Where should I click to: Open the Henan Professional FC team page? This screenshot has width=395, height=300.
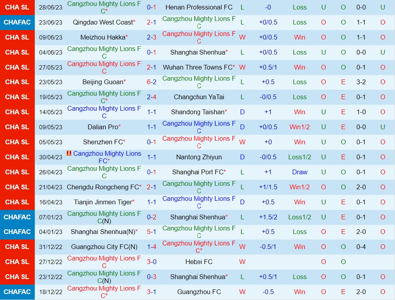click(x=199, y=7)
